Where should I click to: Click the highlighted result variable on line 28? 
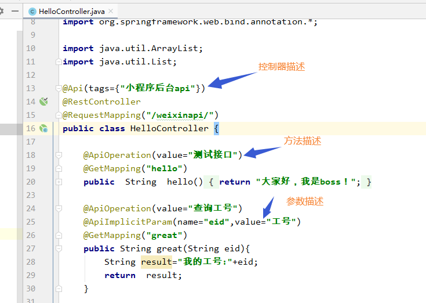point(156,262)
